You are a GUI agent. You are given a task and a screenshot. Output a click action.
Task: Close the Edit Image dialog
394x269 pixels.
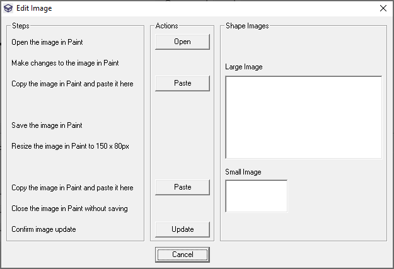point(383,9)
